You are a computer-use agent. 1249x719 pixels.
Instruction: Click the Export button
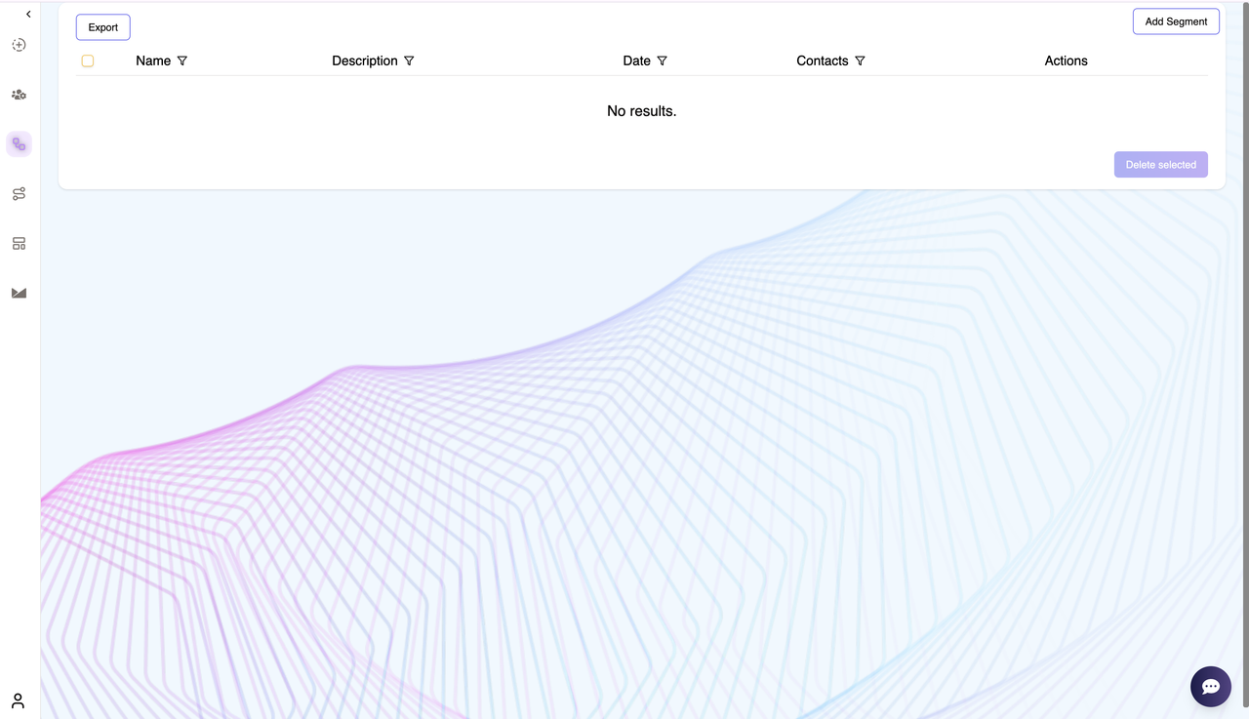tap(103, 27)
